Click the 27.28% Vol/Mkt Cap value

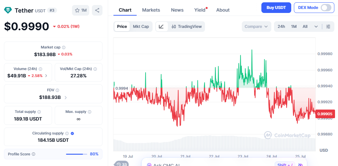click(79, 76)
